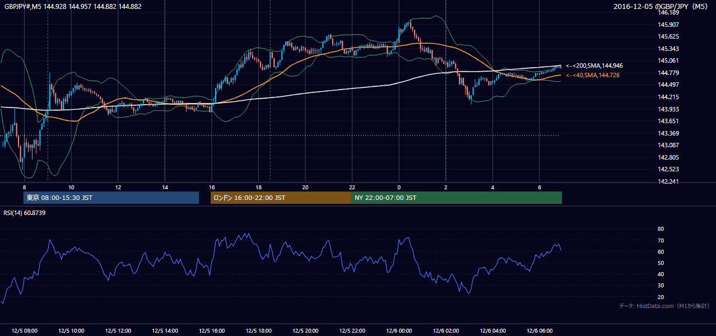This screenshot has height=336, width=716.
Task: Click price axis value 143.651
Action: tap(668, 121)
